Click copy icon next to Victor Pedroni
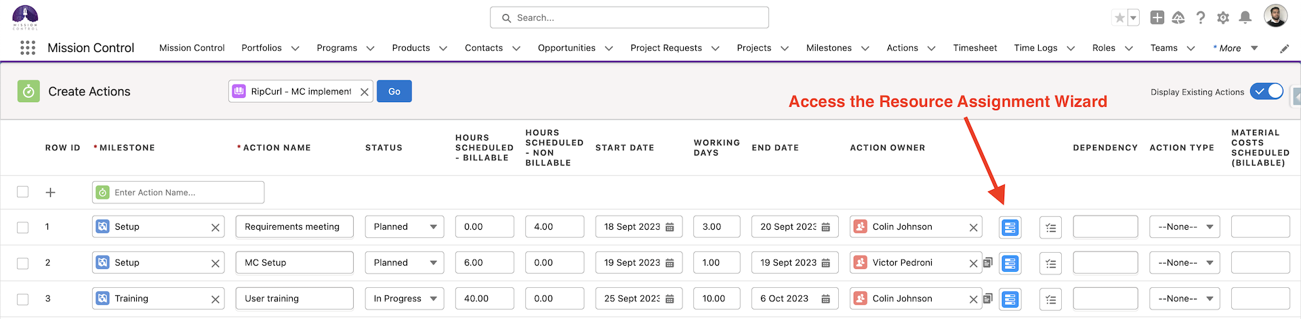1301x319 pixels. (x=988, y=262)
